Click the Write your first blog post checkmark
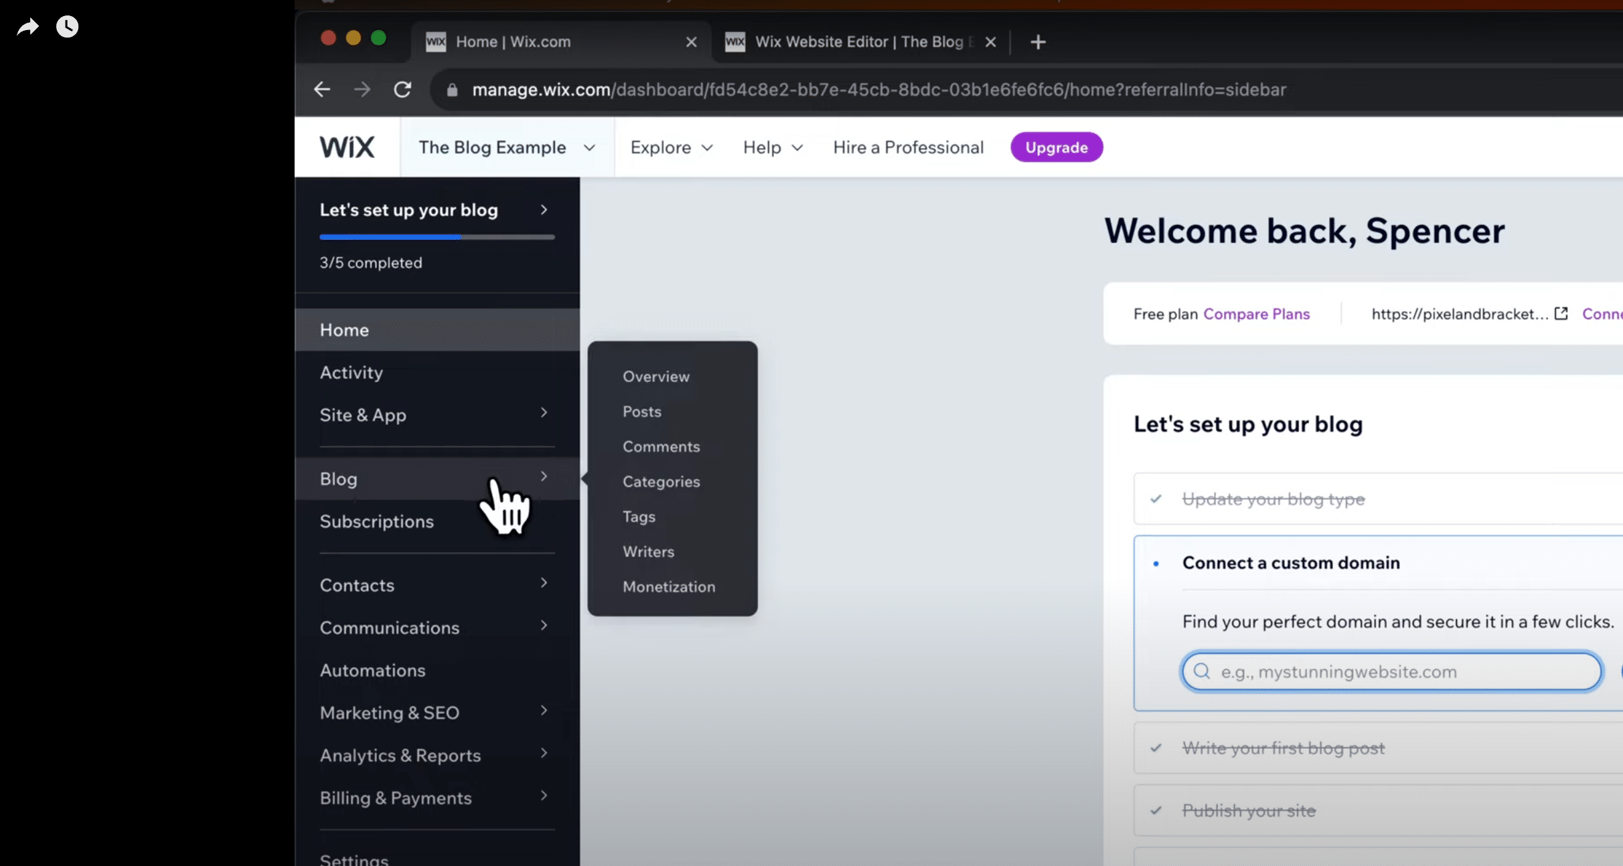This screenshot has width=1623, height=866. point(1156,748)
